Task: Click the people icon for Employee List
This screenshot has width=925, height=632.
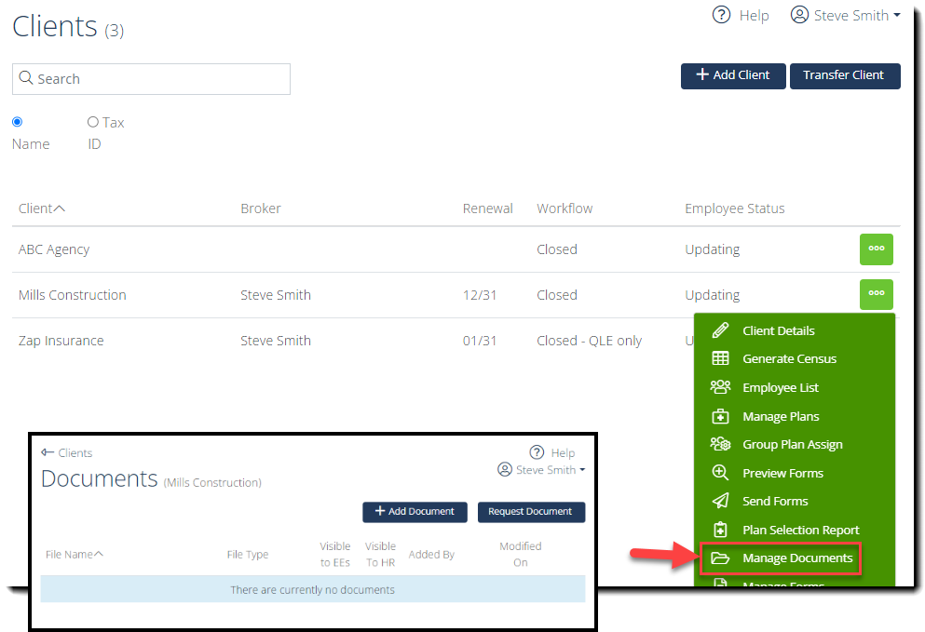Action: (720, 387)
